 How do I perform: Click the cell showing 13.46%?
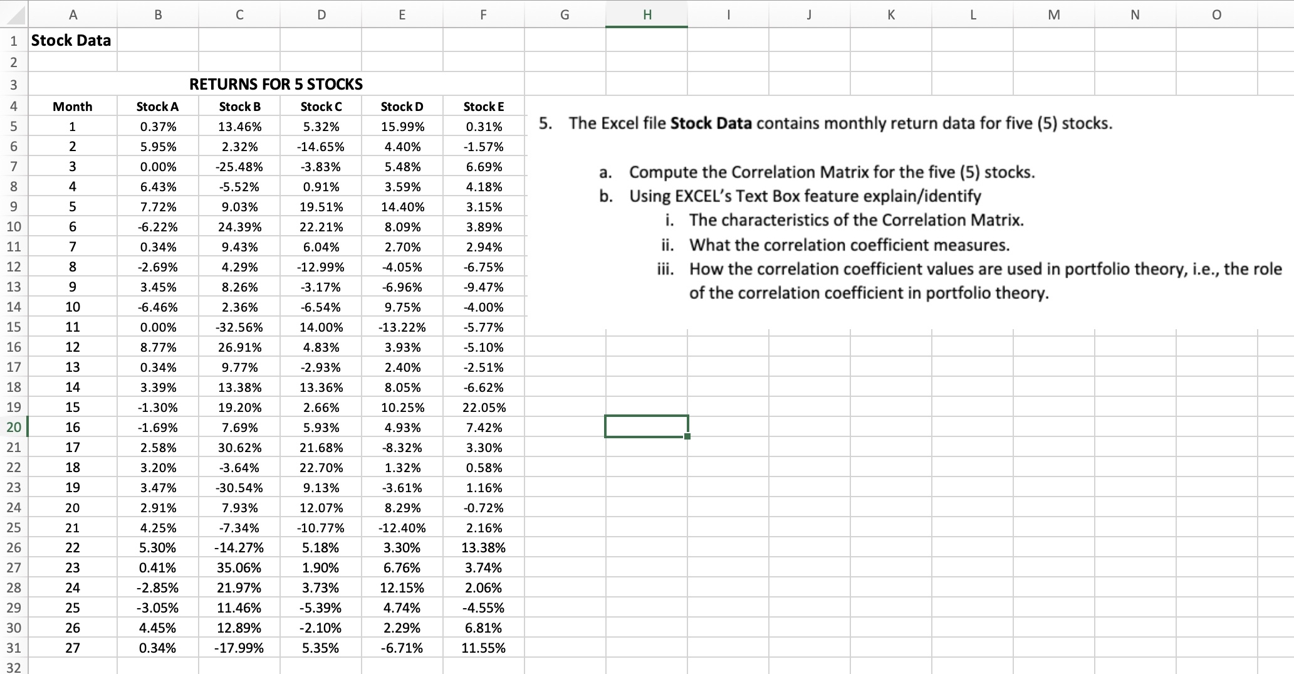click(x=239, y=126)
